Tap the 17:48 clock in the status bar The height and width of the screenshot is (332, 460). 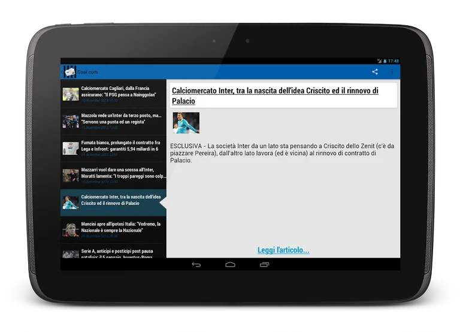(394, 61)
